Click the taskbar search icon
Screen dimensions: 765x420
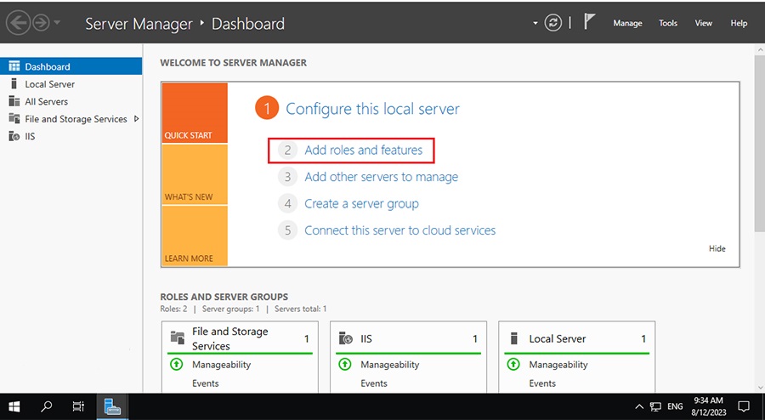pos(47,406)
